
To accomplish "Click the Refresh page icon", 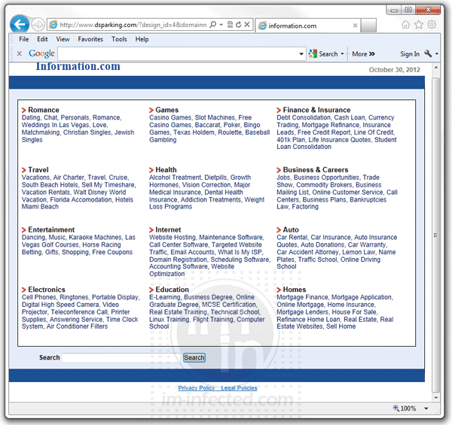I will (239, 25).
